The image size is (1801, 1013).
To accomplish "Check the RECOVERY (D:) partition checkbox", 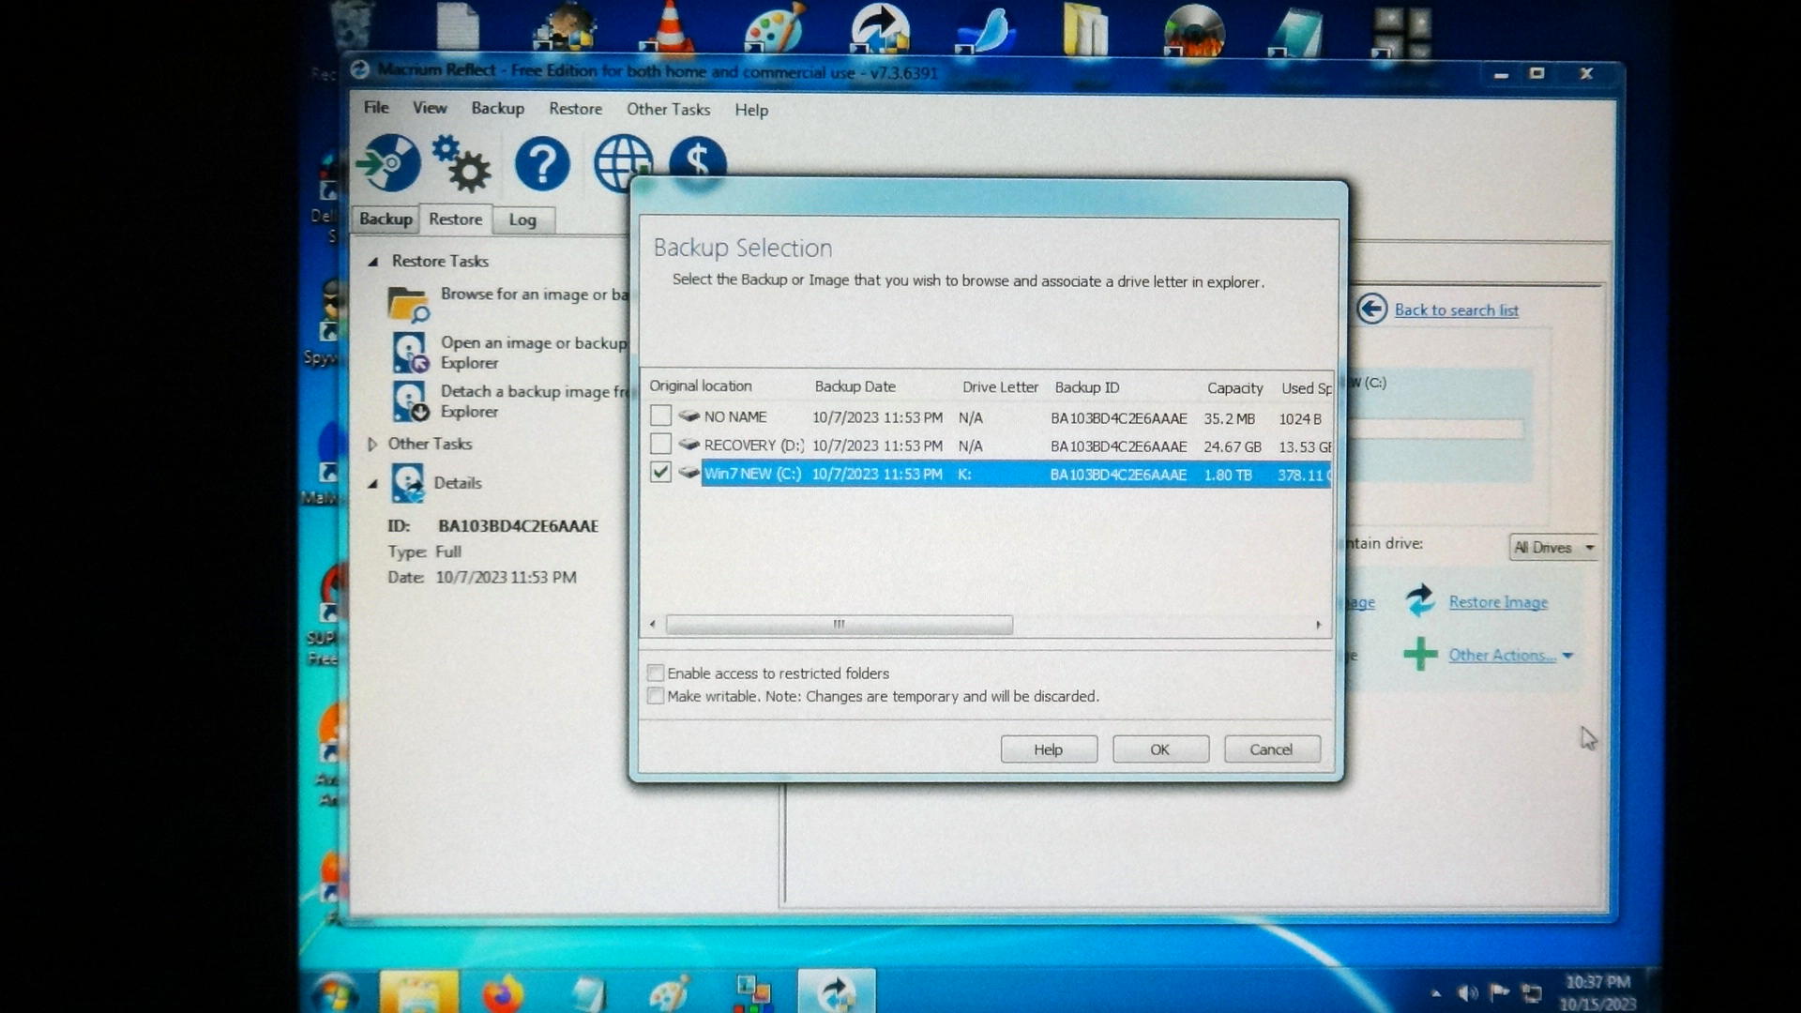I will (660, 444).
